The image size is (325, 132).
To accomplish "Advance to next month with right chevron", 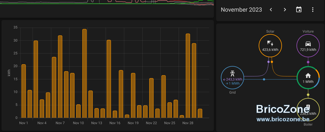I will pyautogui.click(x=285, y=10).
